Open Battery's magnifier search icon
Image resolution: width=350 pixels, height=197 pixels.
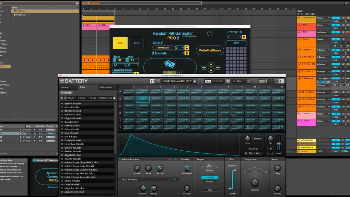(152, 81)
